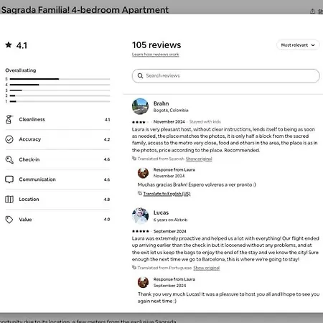The height and width of the screenshot is (323, 323).
Task: Click the magnifier icon in Search reviews
Action: tap(140, 76)
